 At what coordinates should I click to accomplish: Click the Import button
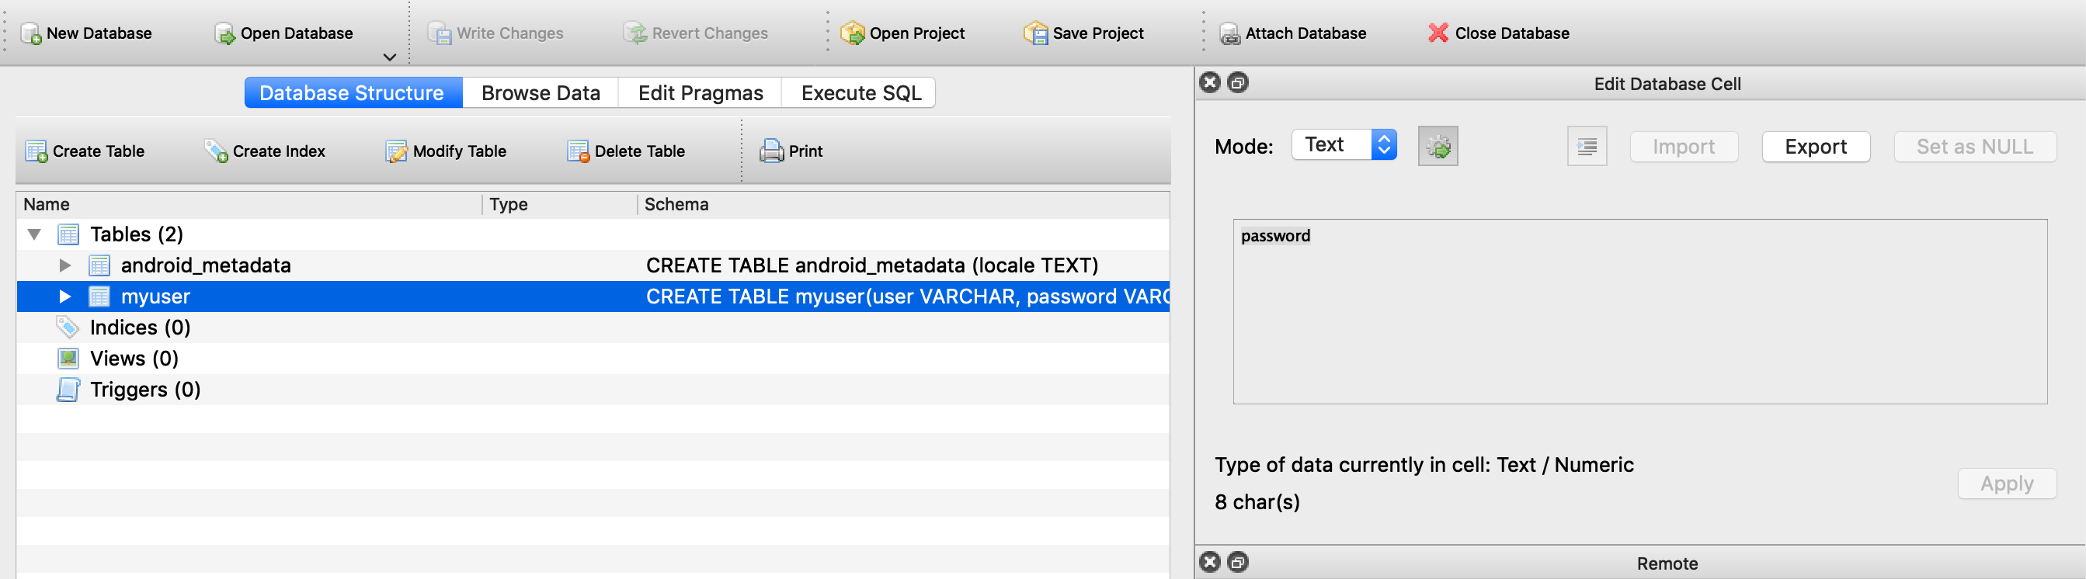[1684, 147]
